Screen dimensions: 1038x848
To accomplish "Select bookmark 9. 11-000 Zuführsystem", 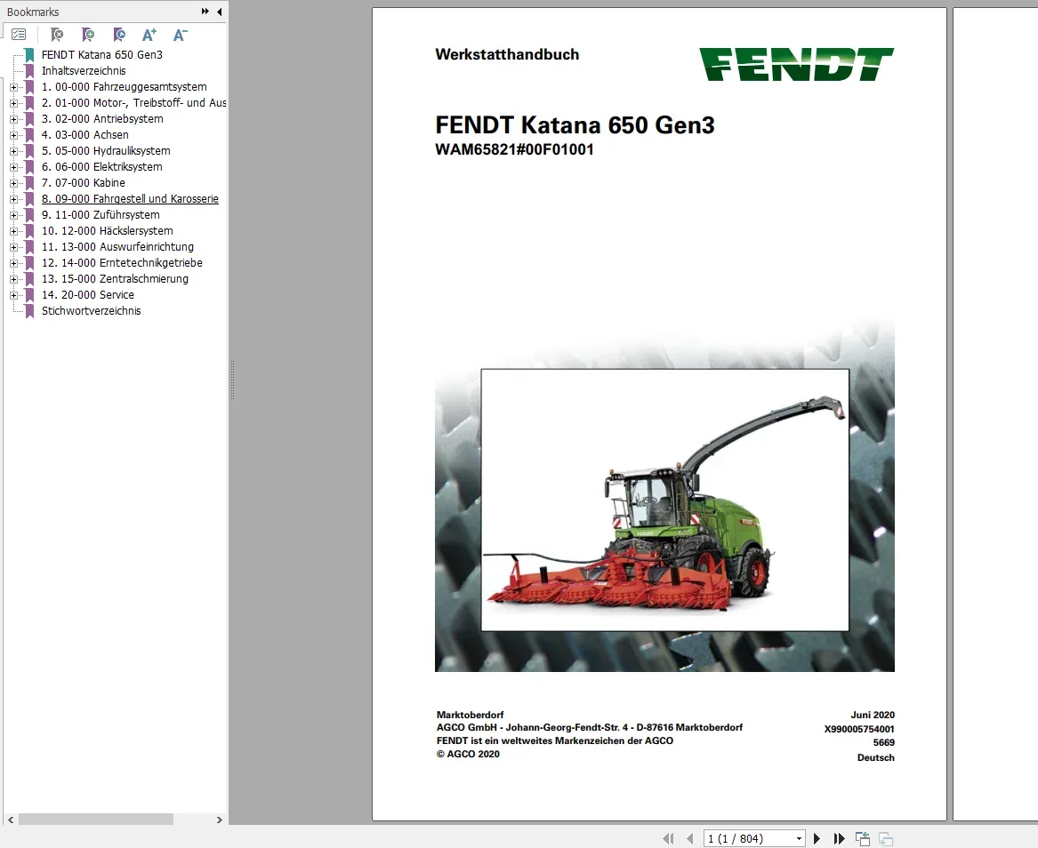I will click(x=101, y=215).
